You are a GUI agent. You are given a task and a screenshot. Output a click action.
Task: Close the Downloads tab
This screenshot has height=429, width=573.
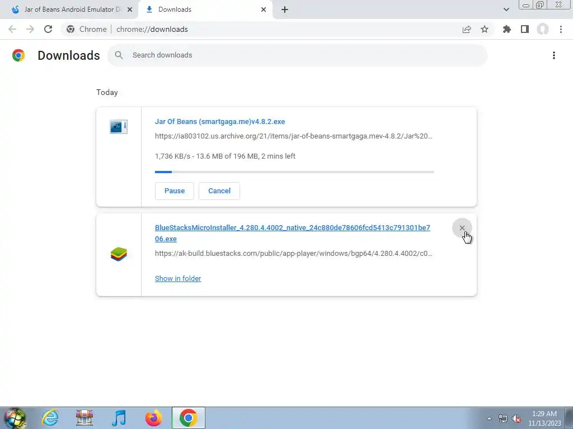click(x=264, y=9)
